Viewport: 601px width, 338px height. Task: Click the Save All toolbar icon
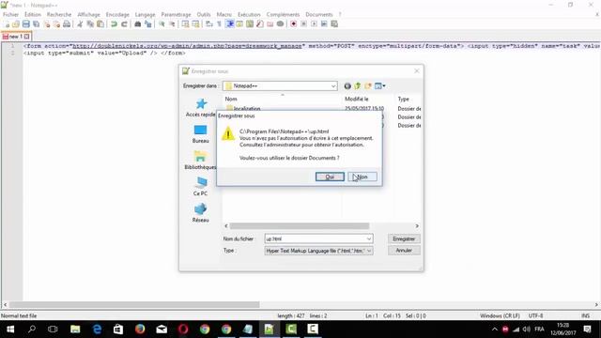pos(36,24)
